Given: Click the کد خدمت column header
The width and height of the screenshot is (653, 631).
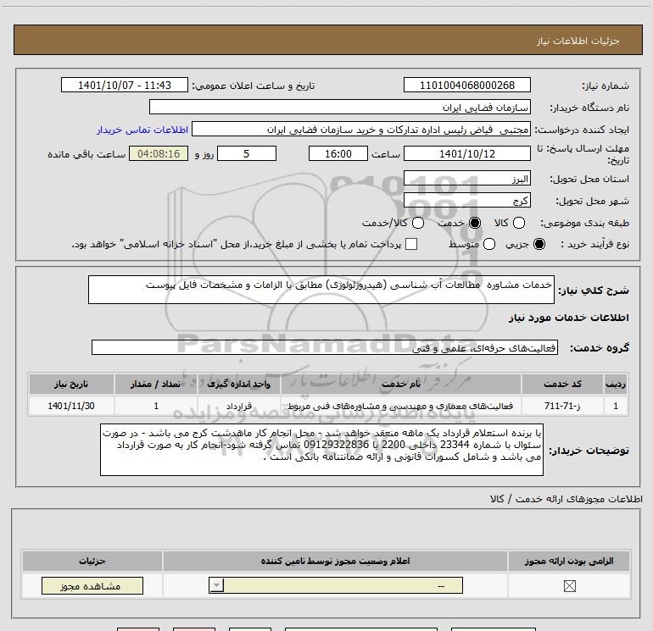Looking at the screenshot, I should click(x=562, y=384).
